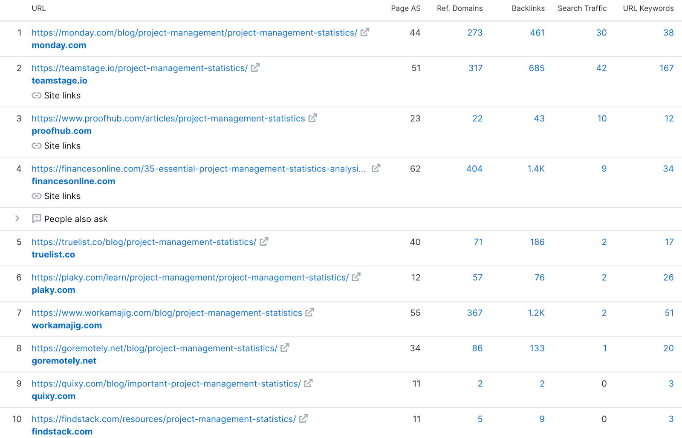The image size is (682, 438).
Task: Open 1.2K backlinks for workamajig.com
Action: point(536,313)
